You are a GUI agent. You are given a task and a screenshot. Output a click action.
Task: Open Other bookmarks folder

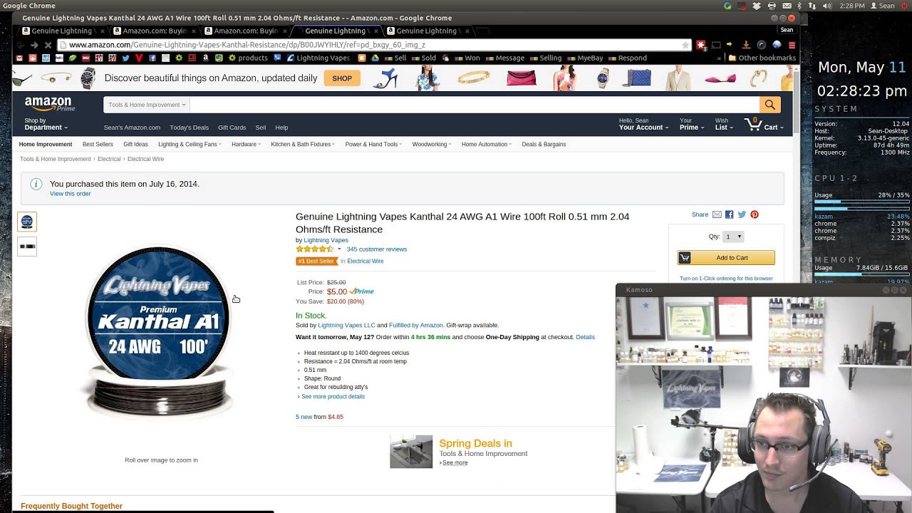(761, 58)
